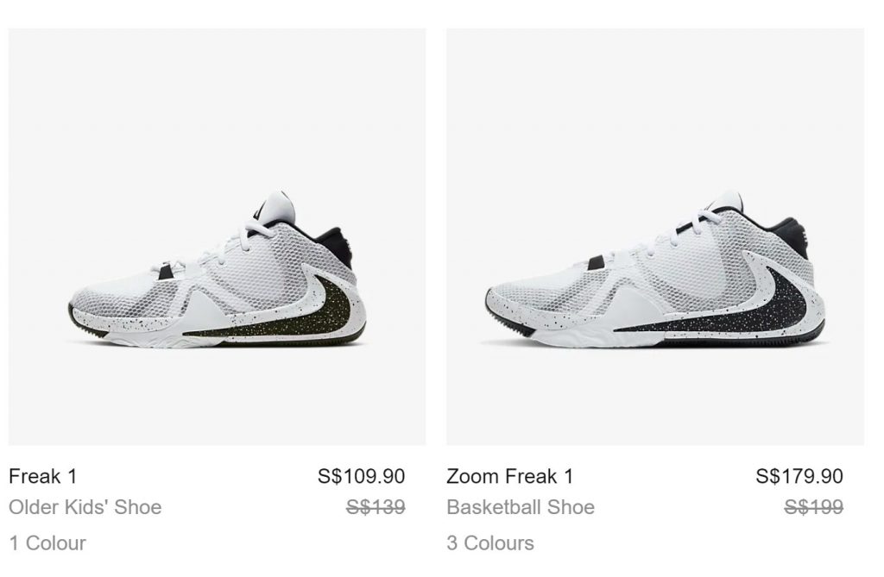Click the black heel tab of the Freak 1 kids' shoe

[x=337, y=240]
